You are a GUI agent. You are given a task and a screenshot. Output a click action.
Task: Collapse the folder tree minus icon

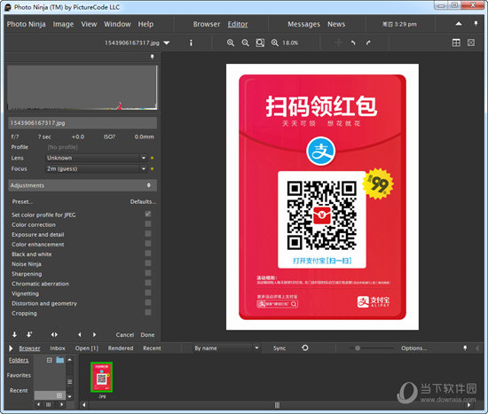[49, 360]
